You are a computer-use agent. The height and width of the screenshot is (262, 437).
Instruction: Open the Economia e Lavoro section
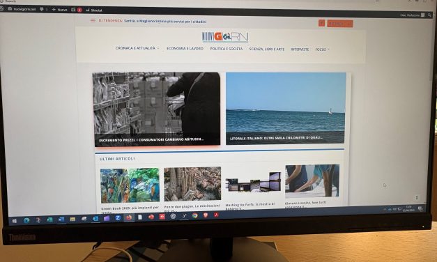[x=185, y=49]
